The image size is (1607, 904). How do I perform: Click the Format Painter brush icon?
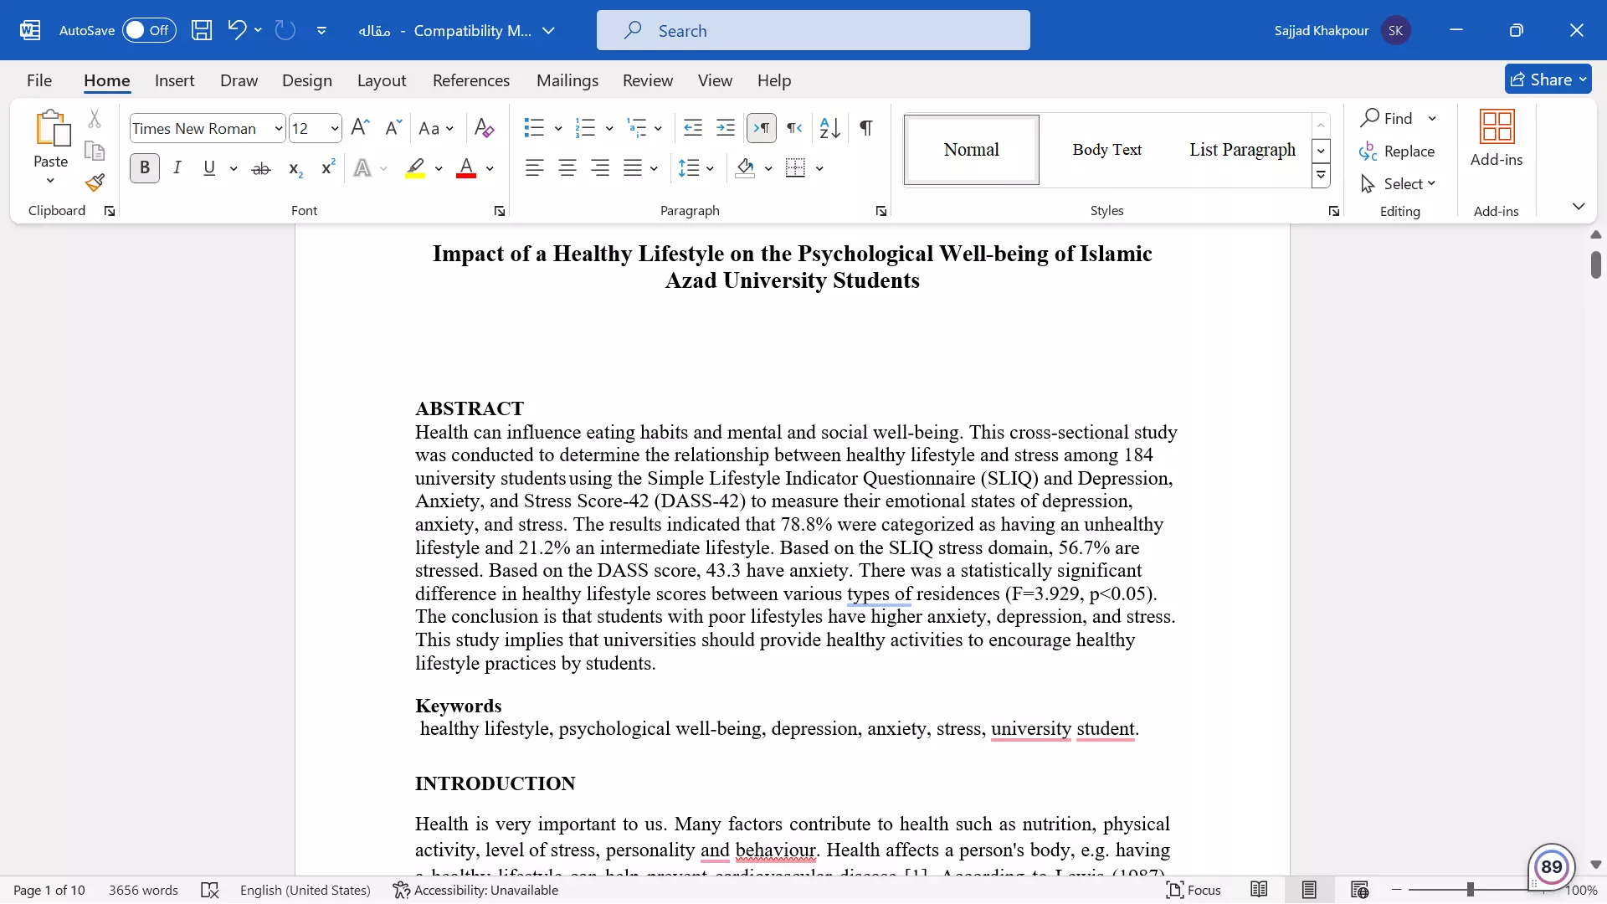click(x=95, y=182)
